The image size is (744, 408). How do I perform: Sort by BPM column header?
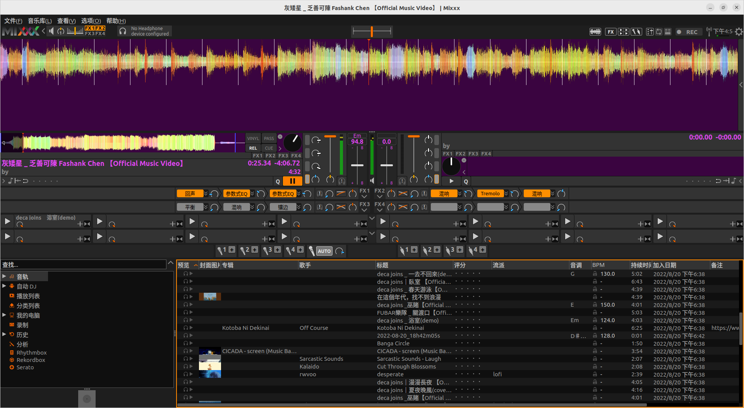(610, 265)
